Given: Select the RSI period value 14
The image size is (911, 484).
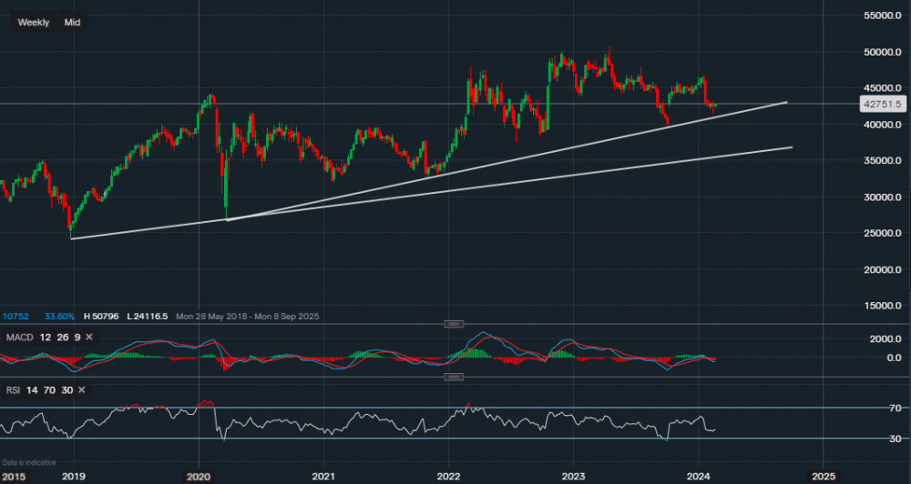Looking at the screenshot, I should [x=34, y=390].
